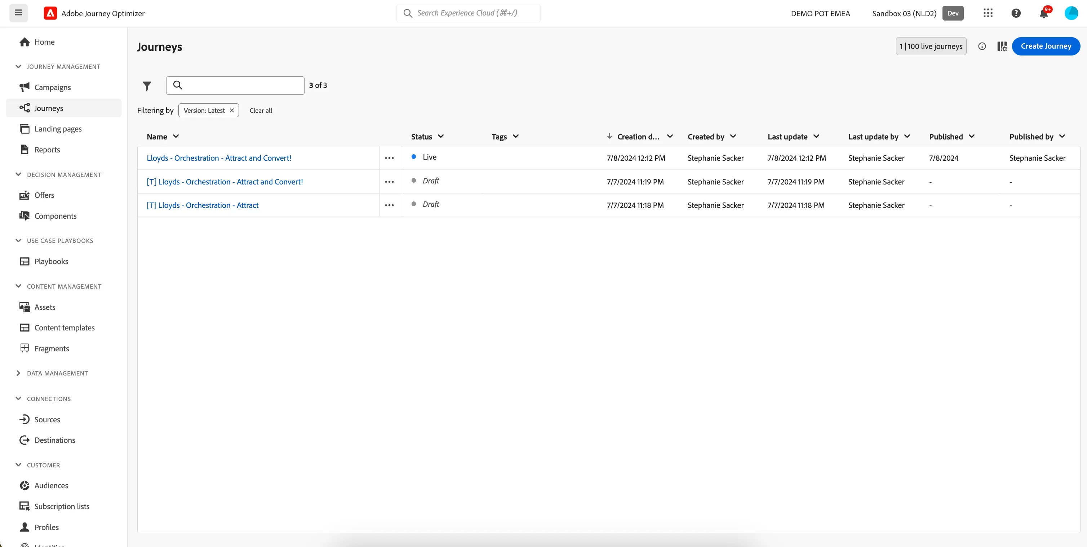The image size is (1087, 547).
Task: Collapse Connections section
Action: [x=18, y=399]
